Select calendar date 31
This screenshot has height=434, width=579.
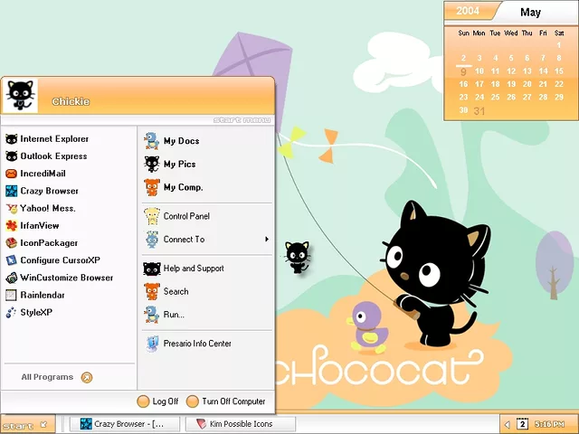[x=479, y=110]
